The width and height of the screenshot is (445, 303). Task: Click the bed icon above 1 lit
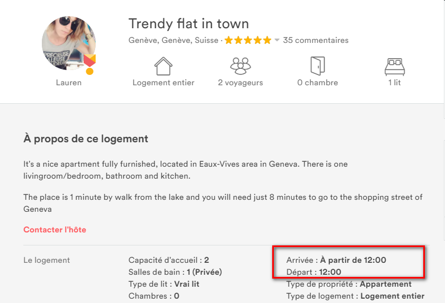[x=394, y=66]
